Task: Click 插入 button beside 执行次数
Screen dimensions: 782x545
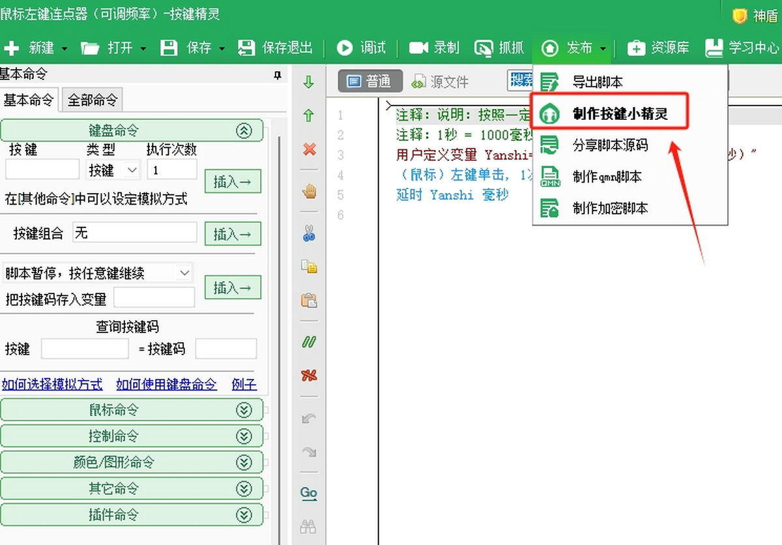Action: coord(233,181)
